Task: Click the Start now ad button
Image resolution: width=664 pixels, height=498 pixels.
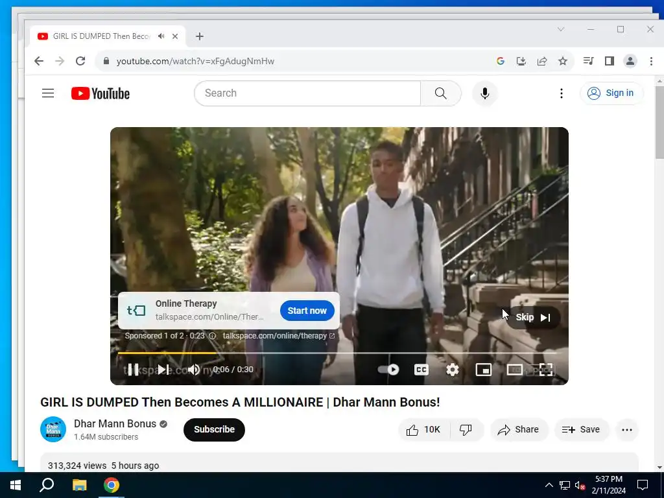Action: (307, 311)
